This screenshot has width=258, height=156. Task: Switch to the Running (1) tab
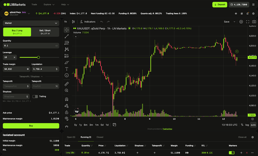pyautogui.click(x=86, y=137)
